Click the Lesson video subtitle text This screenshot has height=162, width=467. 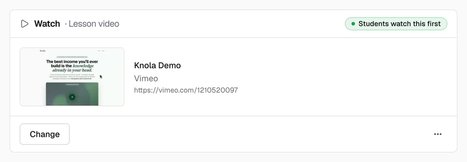coord(94,24)
